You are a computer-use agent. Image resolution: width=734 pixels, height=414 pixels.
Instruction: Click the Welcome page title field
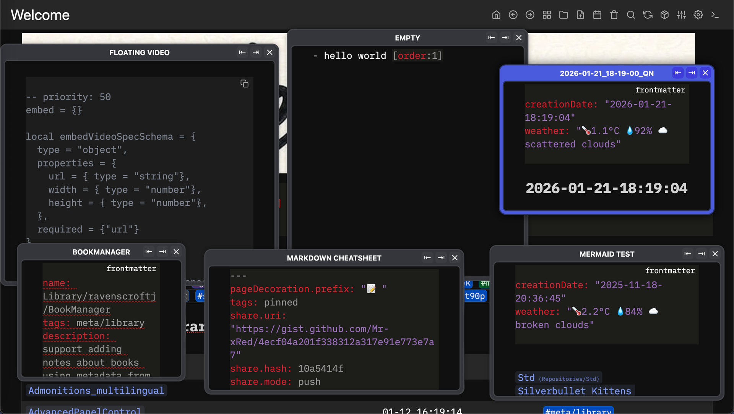40,15
